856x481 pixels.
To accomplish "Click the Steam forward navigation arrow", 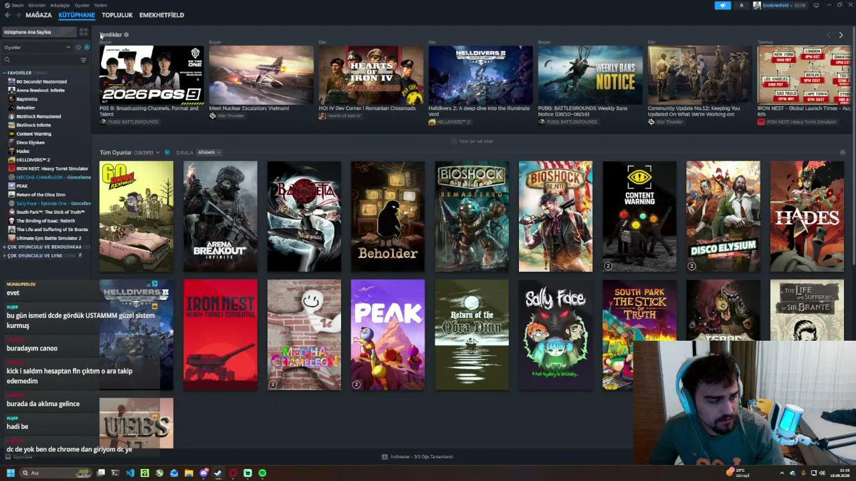I will pyautogui.click(x=17, y=15).
